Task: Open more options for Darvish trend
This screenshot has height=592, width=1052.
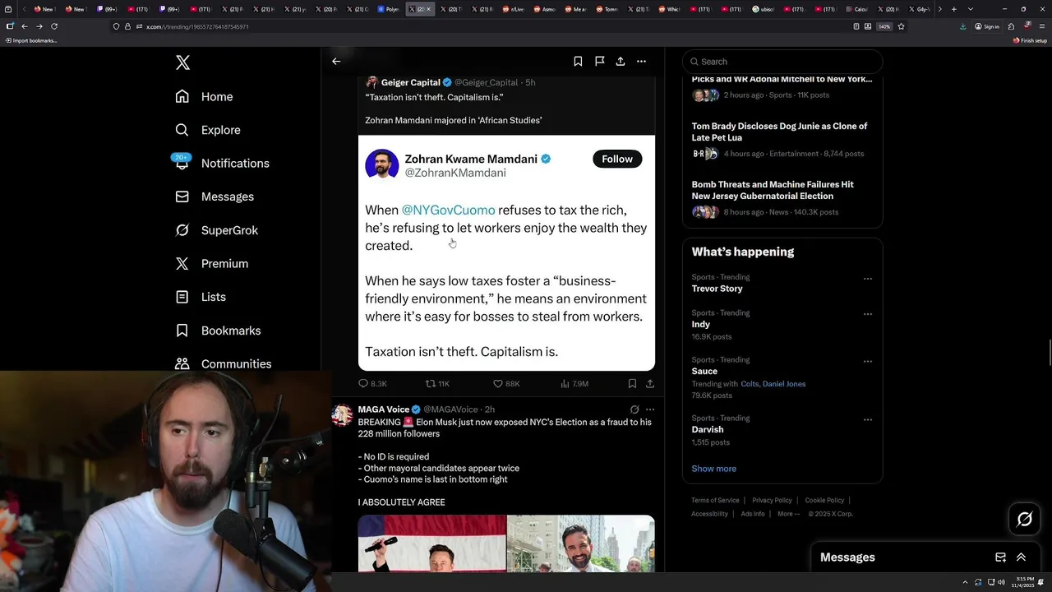Action: point(867,419)
